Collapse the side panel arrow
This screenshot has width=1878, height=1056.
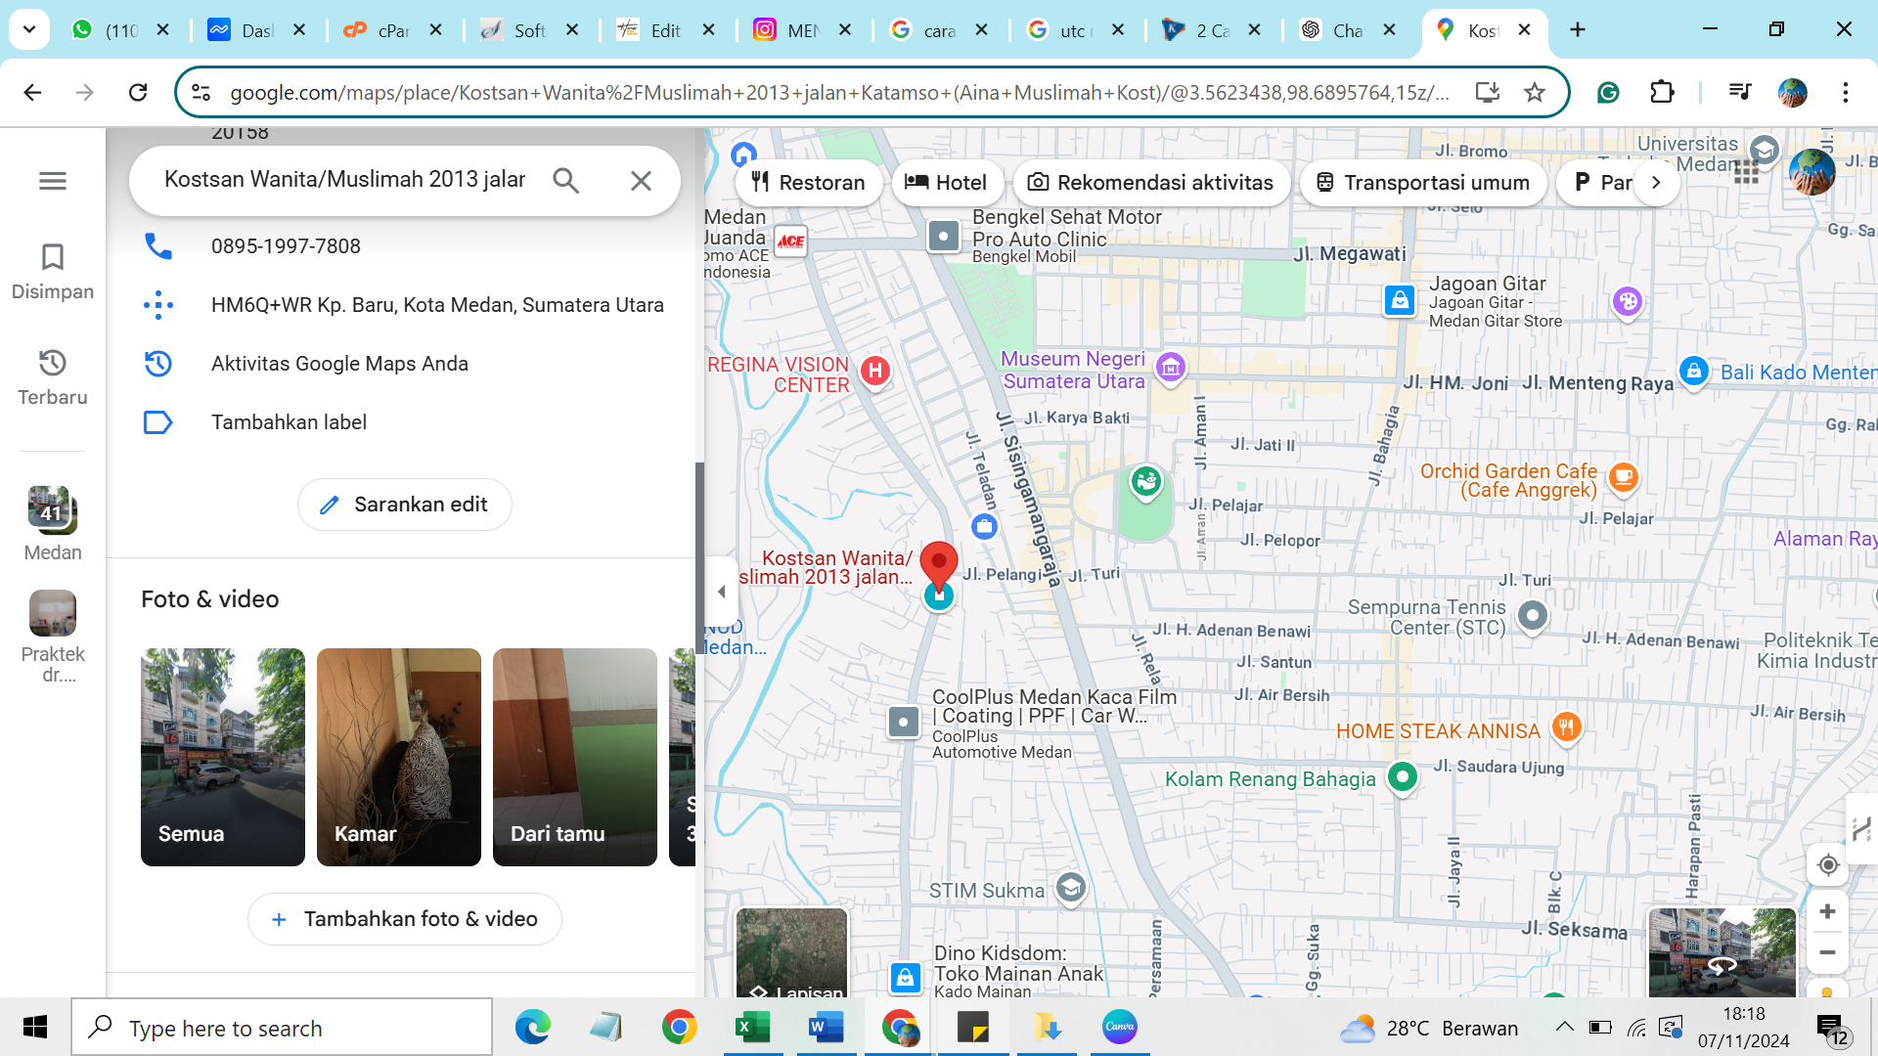722,592
